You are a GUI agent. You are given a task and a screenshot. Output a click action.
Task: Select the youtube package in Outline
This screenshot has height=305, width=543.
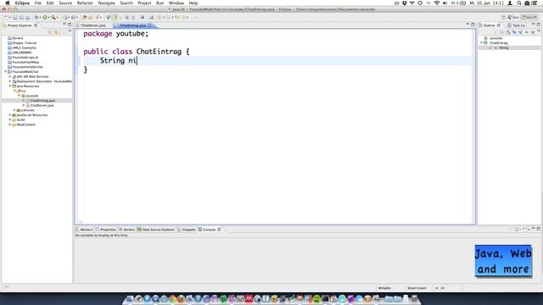(x=494, y=38)
